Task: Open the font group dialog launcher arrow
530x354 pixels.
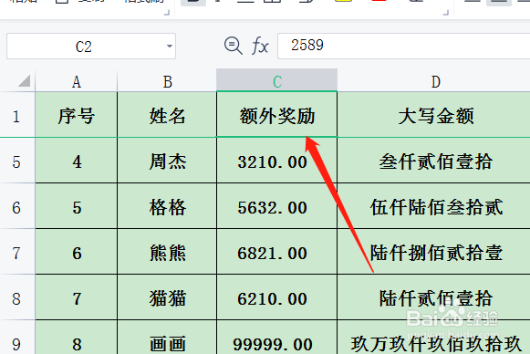Action: tap(446, 13)
